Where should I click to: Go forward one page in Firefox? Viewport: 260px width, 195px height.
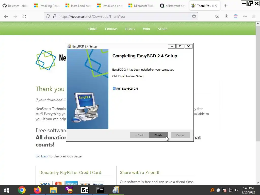pyautogui.click(x=15, y=17)
